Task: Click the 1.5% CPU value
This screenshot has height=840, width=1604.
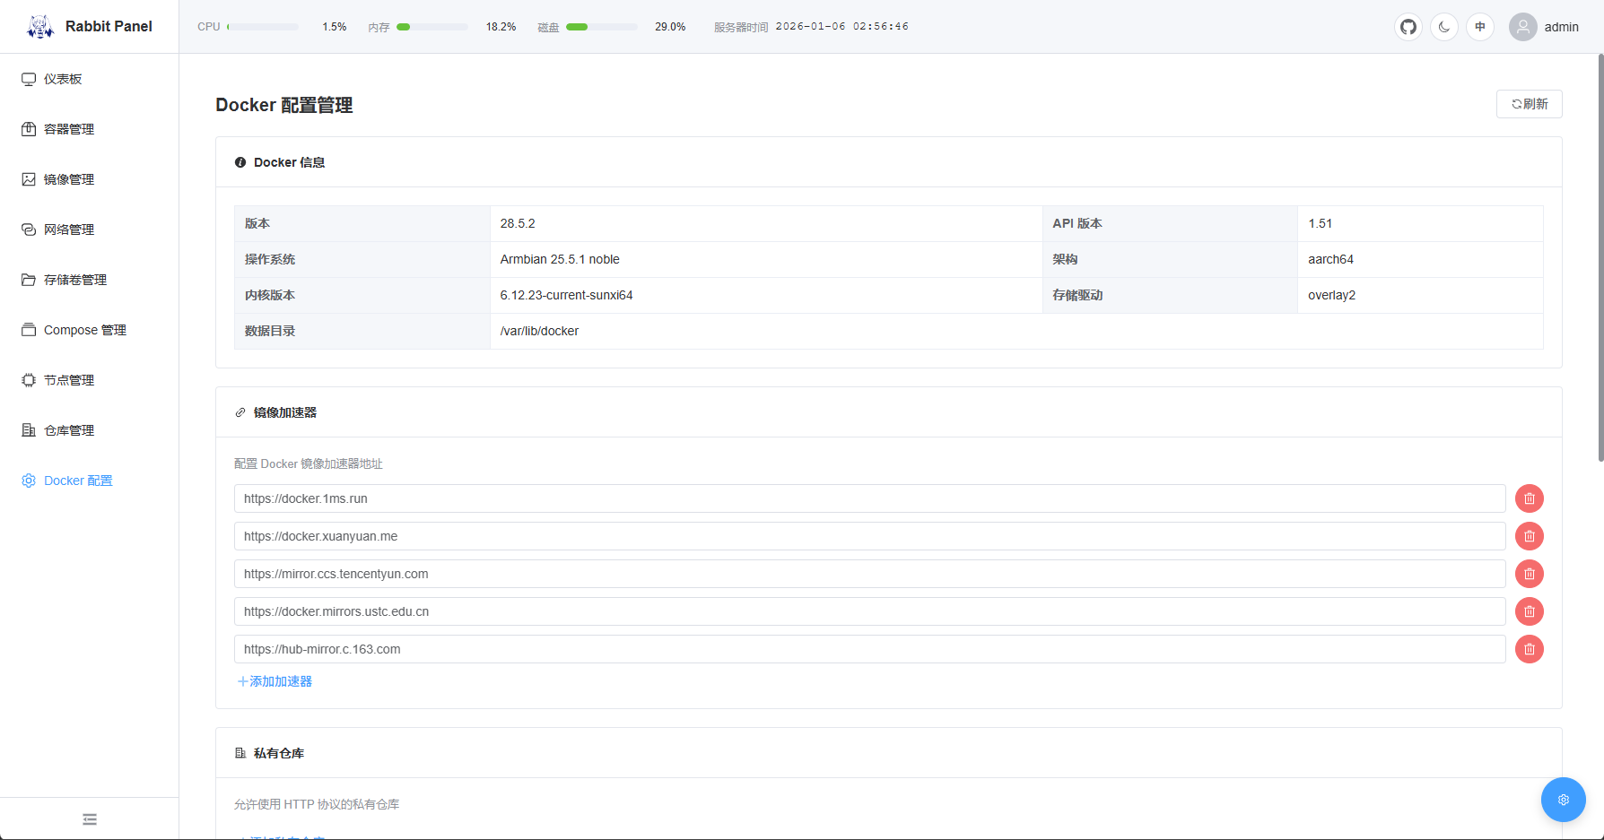Action: (x=335, y=27)
